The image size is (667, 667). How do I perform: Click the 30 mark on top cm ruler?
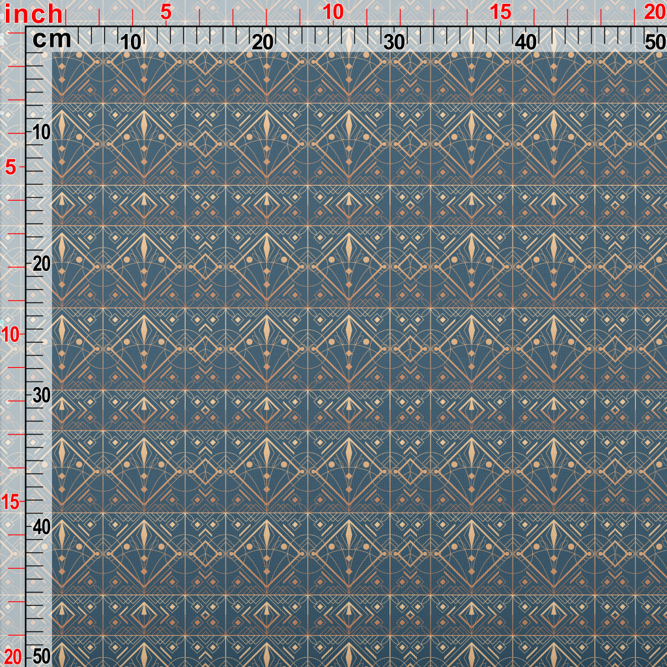394,42
